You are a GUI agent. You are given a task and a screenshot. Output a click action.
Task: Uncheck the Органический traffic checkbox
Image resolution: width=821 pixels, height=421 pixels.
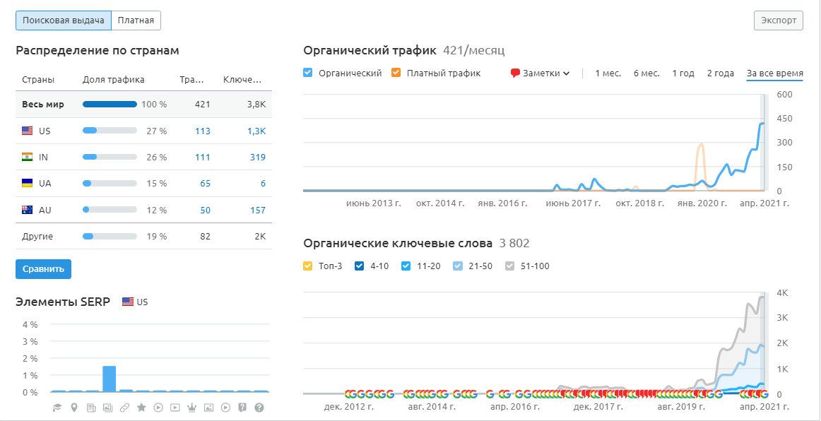point(307,73)
